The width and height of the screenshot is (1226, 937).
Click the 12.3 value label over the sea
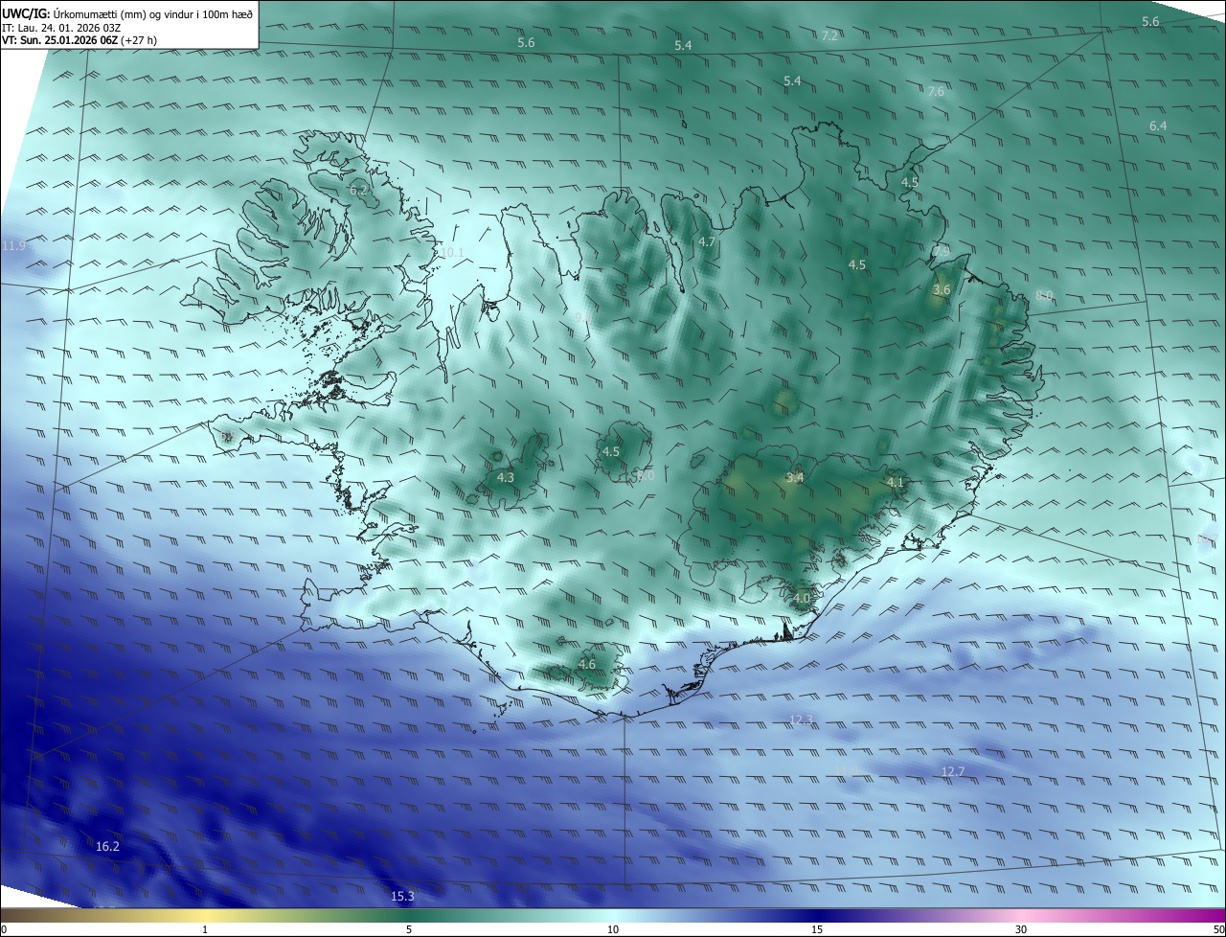click(801, 720)
